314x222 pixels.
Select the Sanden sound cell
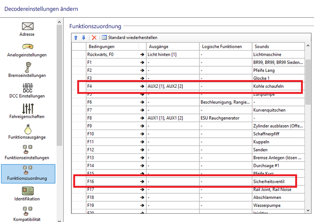tap(278, 150)
